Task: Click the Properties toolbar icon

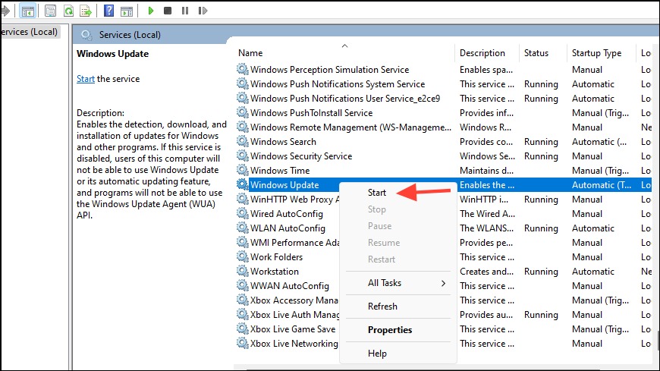Action: (x=50, y=11)
